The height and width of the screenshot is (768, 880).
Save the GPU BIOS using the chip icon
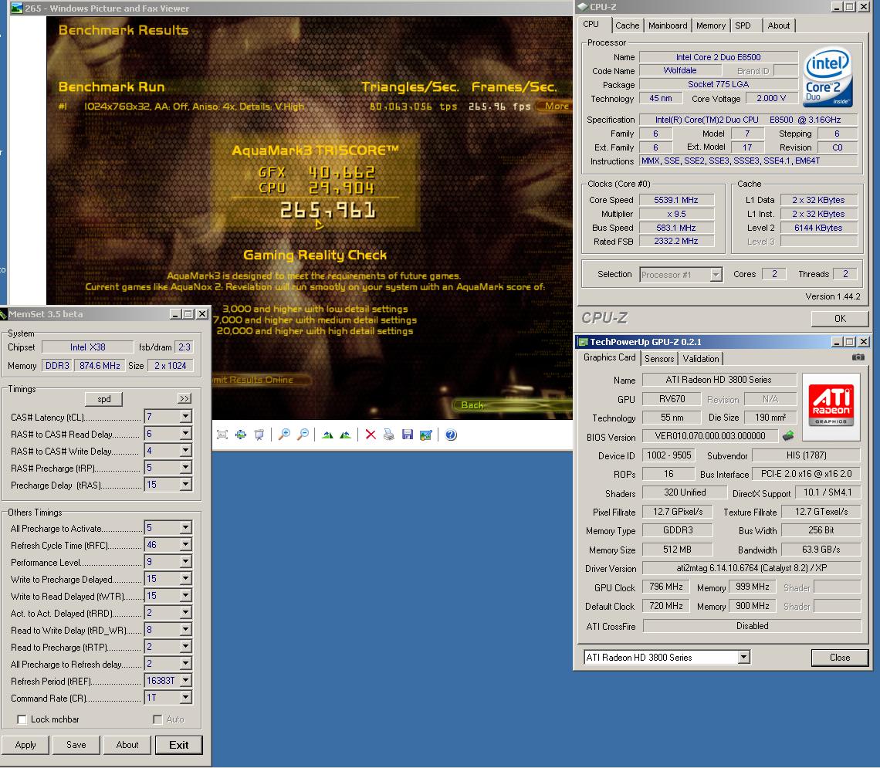[788, 435]
